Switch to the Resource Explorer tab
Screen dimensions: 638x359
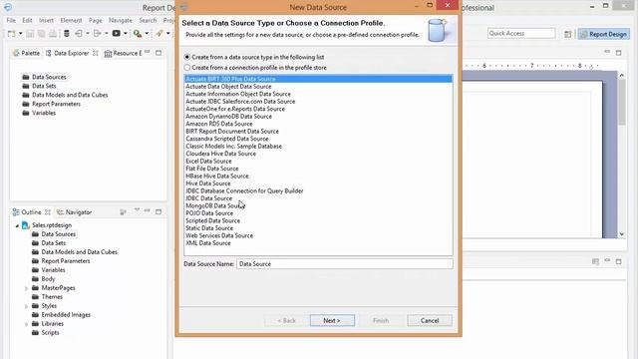[x=123, y=53]
